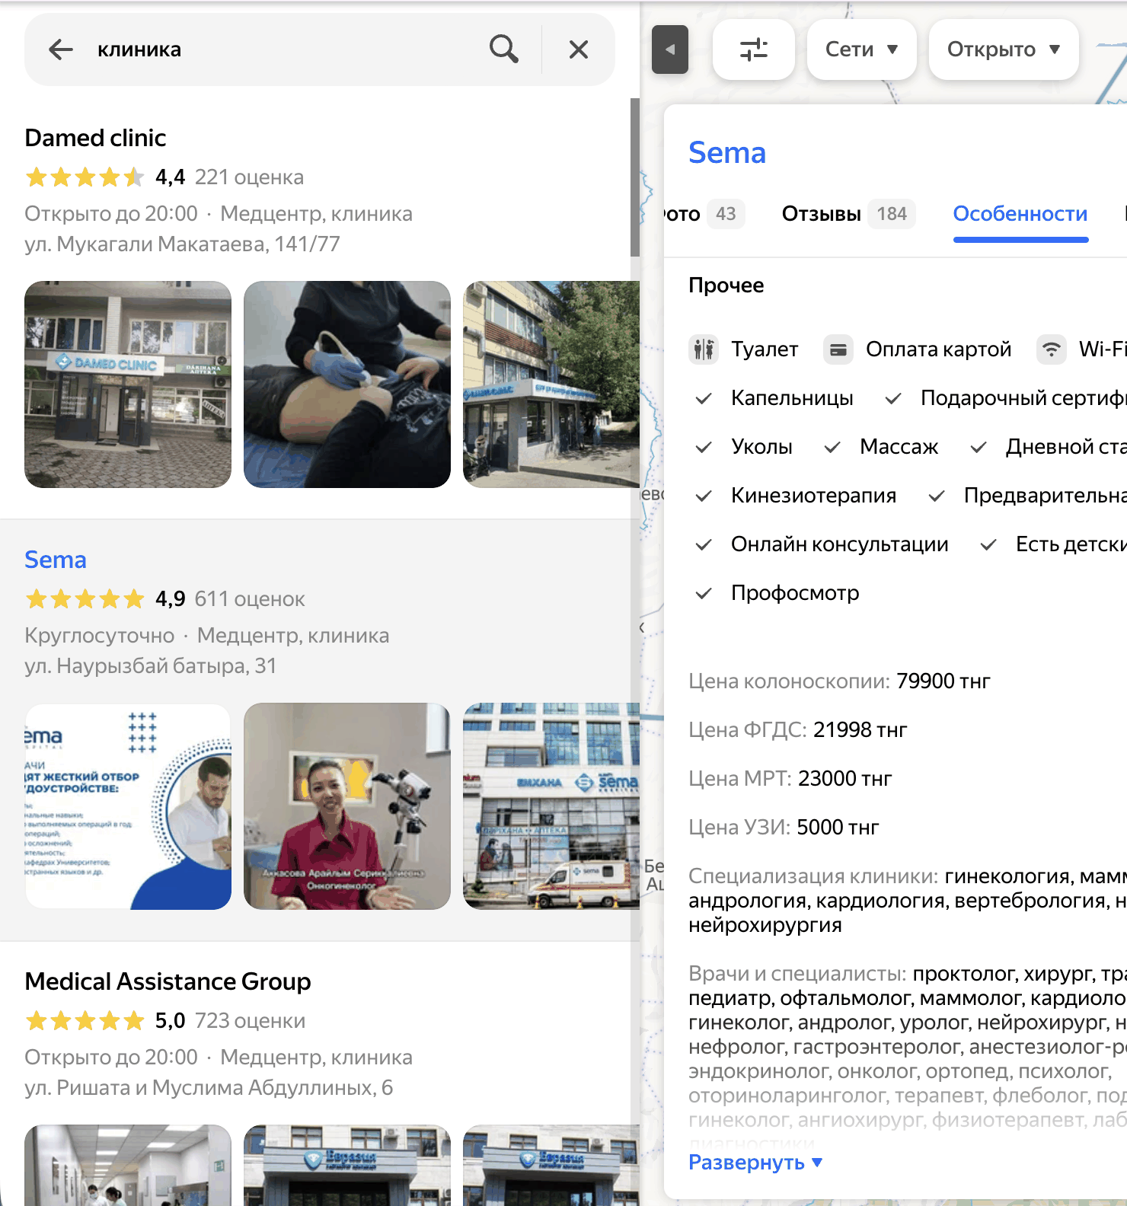Click the Wi-Fi icon

(1051, 349)
